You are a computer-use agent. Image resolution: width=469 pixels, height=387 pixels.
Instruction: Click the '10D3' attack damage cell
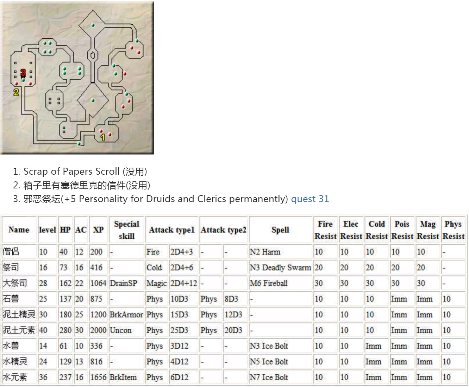(184, 299)
